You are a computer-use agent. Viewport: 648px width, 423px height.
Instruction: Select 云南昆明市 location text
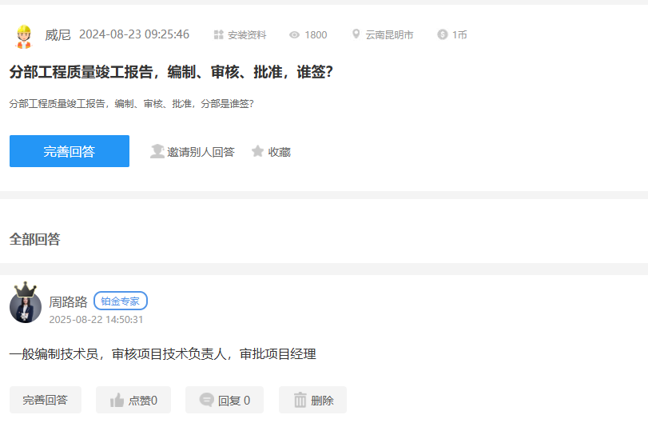tap(389, 35)
